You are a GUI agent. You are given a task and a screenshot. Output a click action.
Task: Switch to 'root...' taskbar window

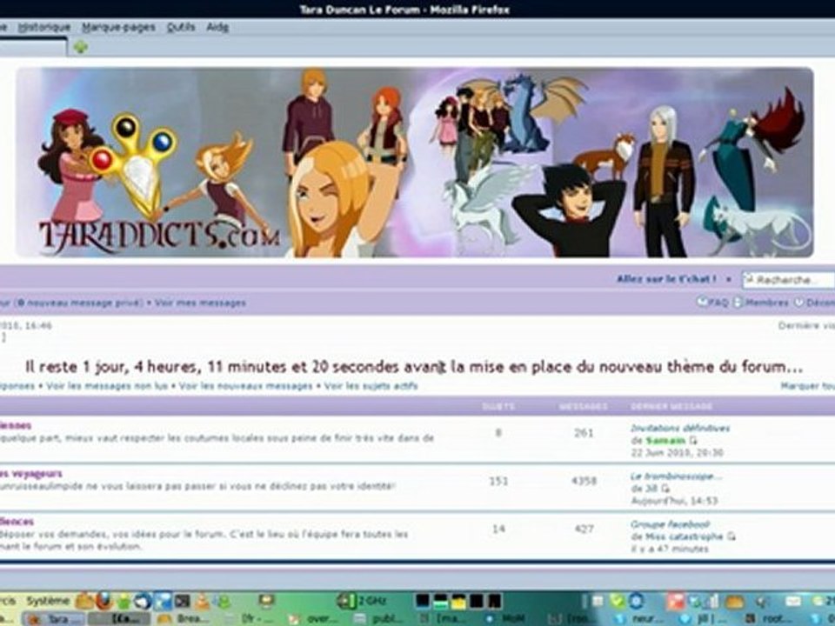pos(769,619)
